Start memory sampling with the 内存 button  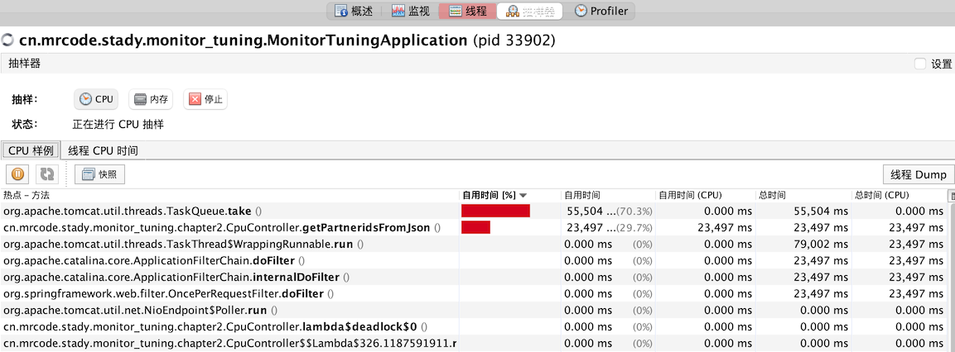pyautogui.click(x=151, y=99)
